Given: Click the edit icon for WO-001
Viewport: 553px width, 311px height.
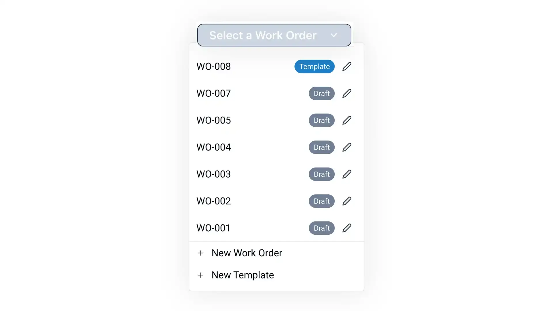Looking at the screenshot, I should pyautogui.click(x=346, y=228).
